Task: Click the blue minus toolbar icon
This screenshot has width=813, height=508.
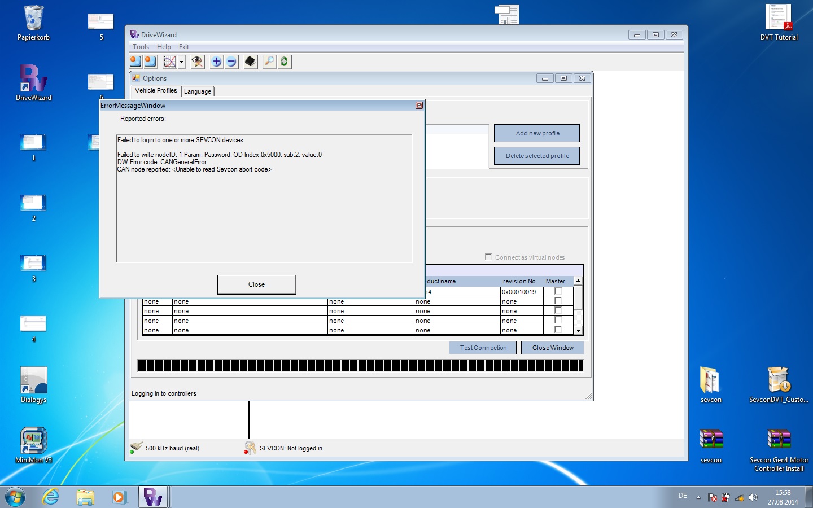Action: [231, 62]
